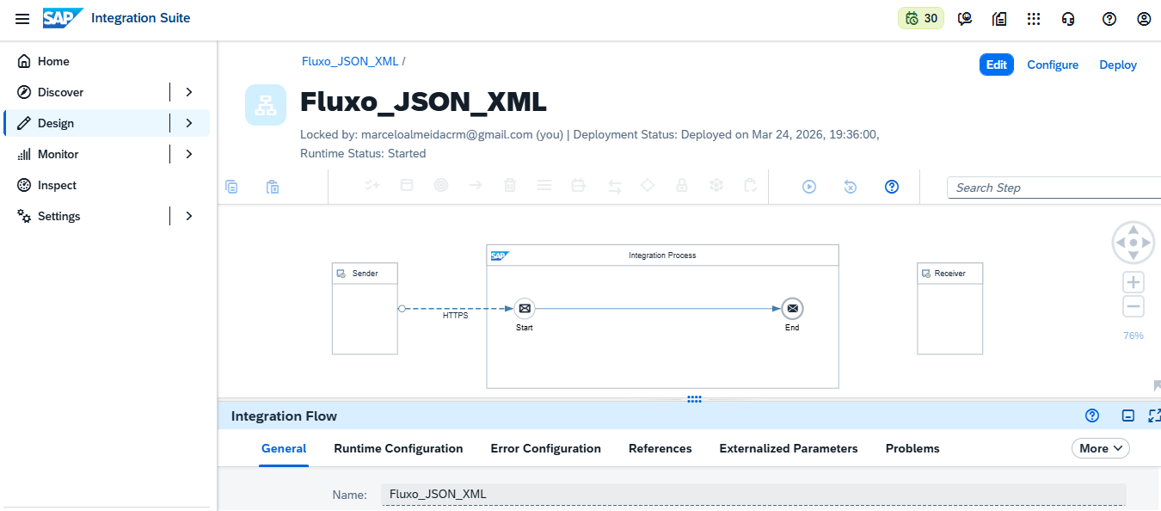Click the canvas pan navigation wheel
The width and height of the screenshot is (1161, 511).
click(1133, 243)
